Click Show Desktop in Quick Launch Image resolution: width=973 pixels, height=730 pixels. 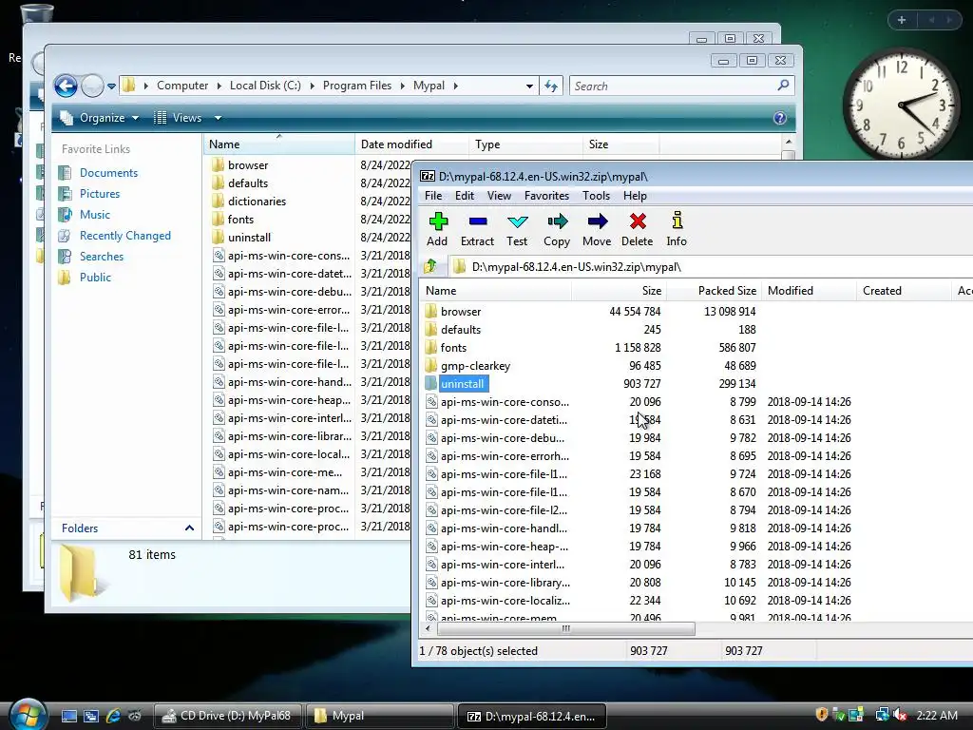(x=68, y=716)
